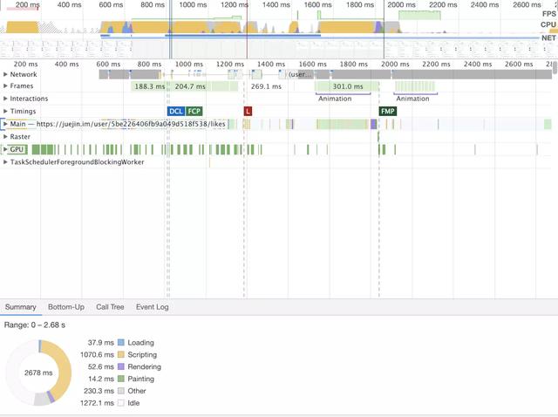Click the Rendering color swatch
Screen dimensions: 558x417
121,366
